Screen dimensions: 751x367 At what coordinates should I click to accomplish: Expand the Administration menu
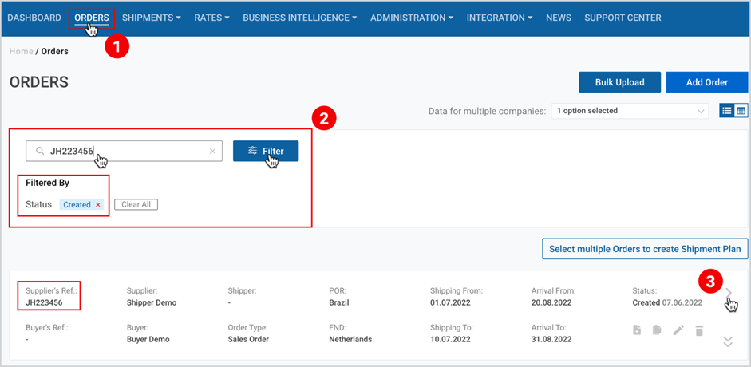pyautogui.click(x=412, y=18)
